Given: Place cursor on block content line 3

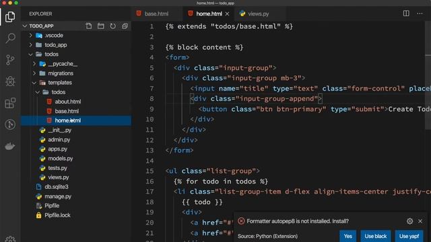Looking at the screenshot, I should (x=204, y=47).
